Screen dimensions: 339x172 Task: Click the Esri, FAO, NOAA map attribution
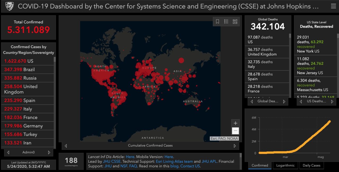224,138
